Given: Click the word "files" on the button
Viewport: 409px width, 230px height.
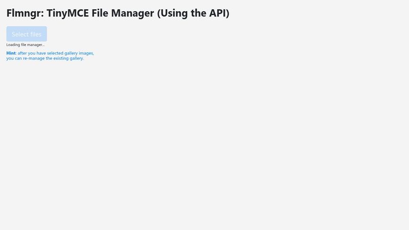Looking at the screenshot, I should pyautogui.click(x=35, y=34).
